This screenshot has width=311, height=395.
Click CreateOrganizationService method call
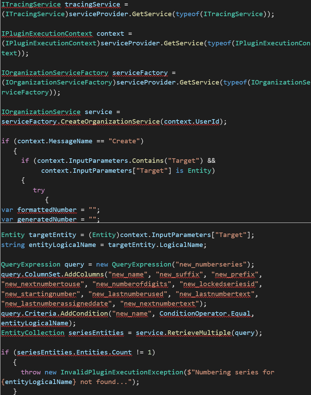[110, 122]
